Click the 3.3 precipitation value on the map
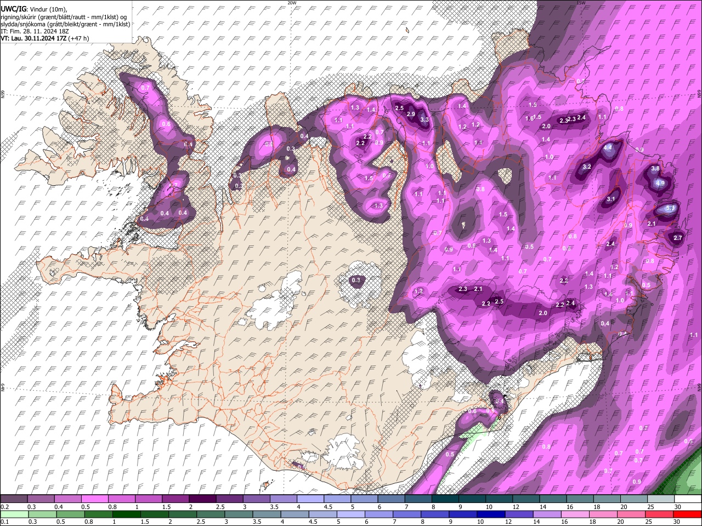This screenshot has height=526, width=702. click(424, 119)
